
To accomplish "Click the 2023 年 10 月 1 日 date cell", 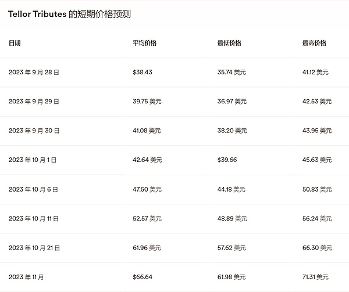I will tap(33, 160).
